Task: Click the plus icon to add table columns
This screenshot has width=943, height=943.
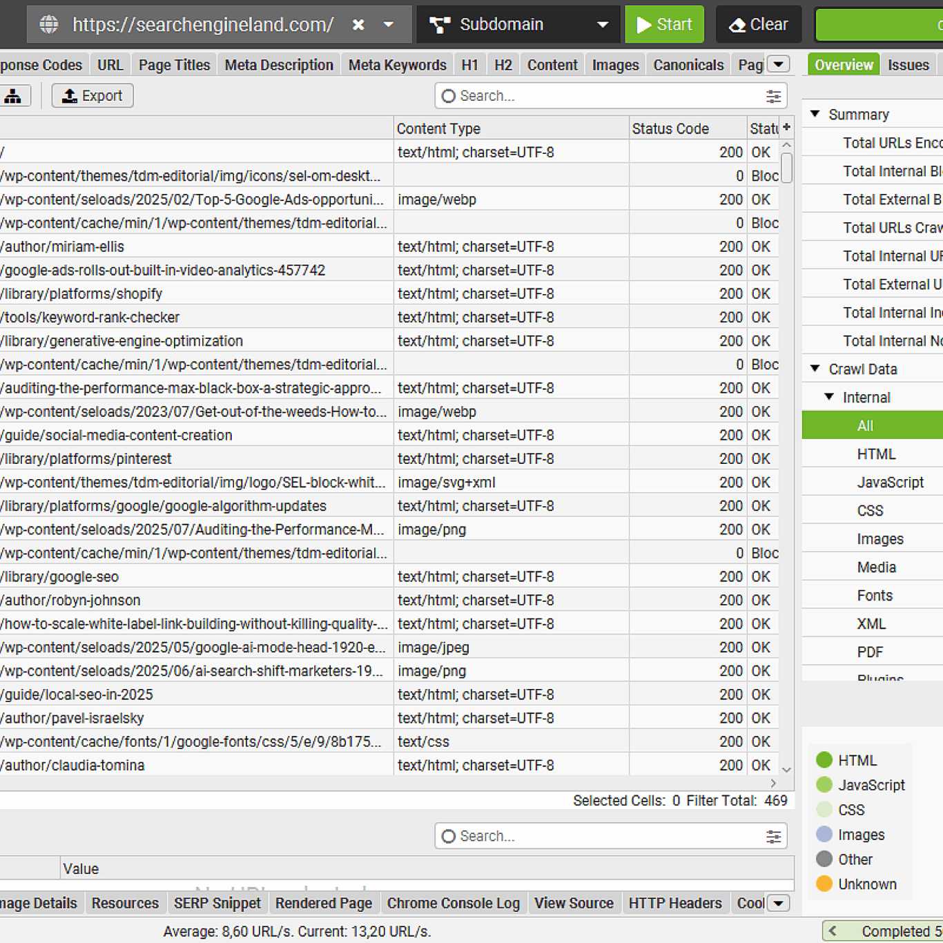Action: pos(786,127)
